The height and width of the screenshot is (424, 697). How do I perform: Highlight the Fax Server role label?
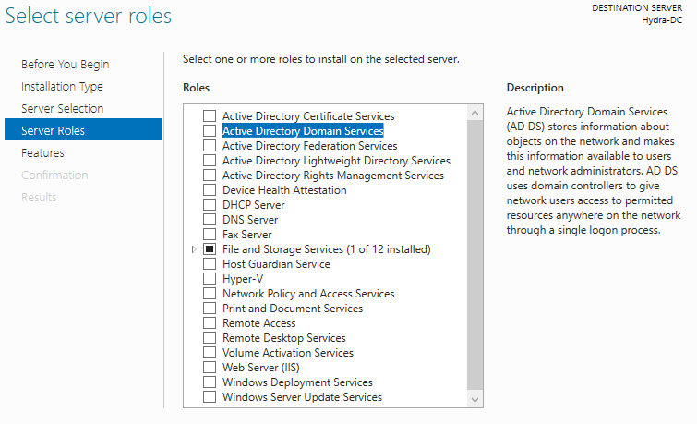pos(247,235)
